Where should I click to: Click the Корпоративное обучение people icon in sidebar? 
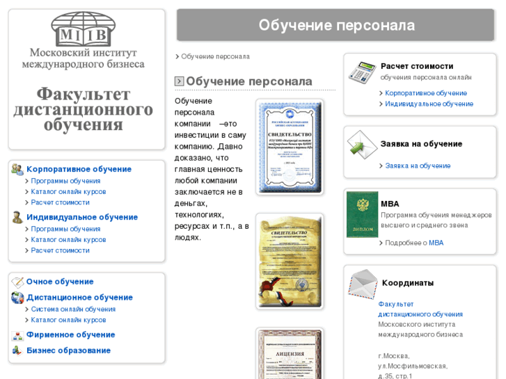click(17, 169)
